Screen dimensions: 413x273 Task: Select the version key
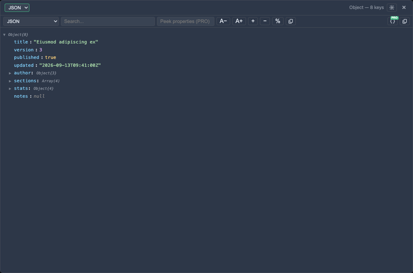tap(24, 50)
